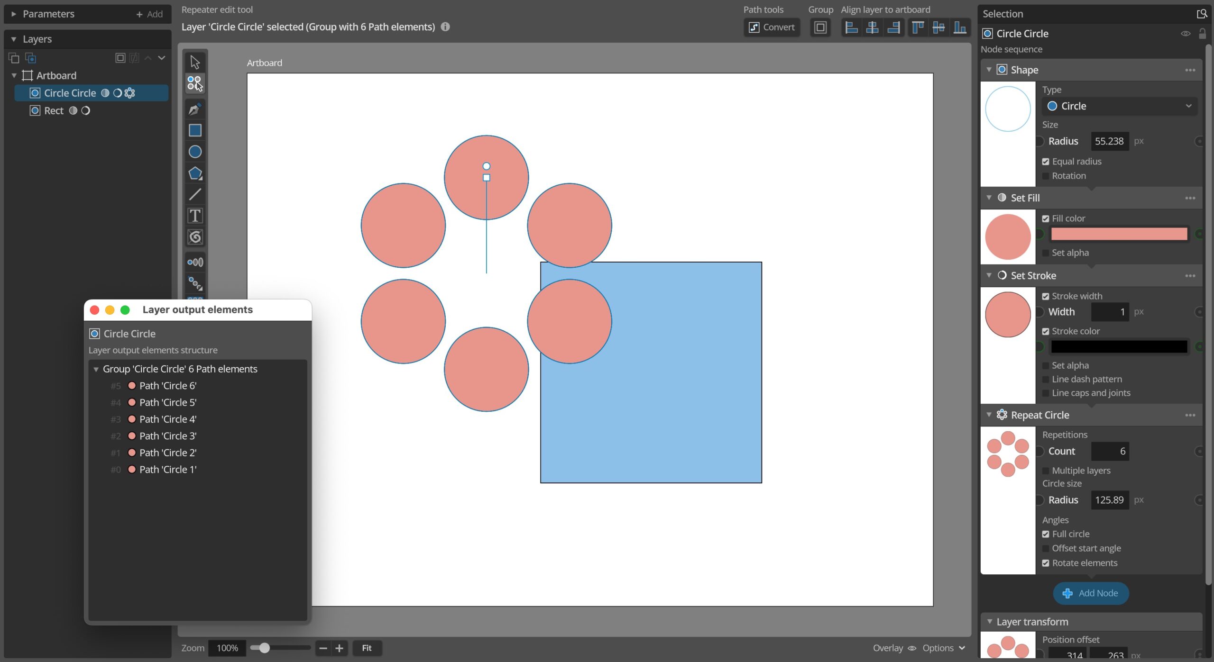This screenshot has height=662, width=1214.
Task: Open the selection search icon
Action: (x=1202, y=13)
